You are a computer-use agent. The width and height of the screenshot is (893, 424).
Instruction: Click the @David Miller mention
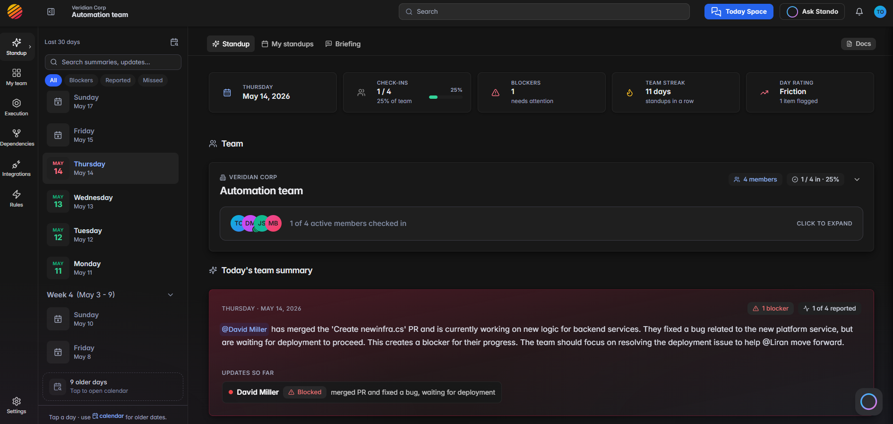(244, 329)
